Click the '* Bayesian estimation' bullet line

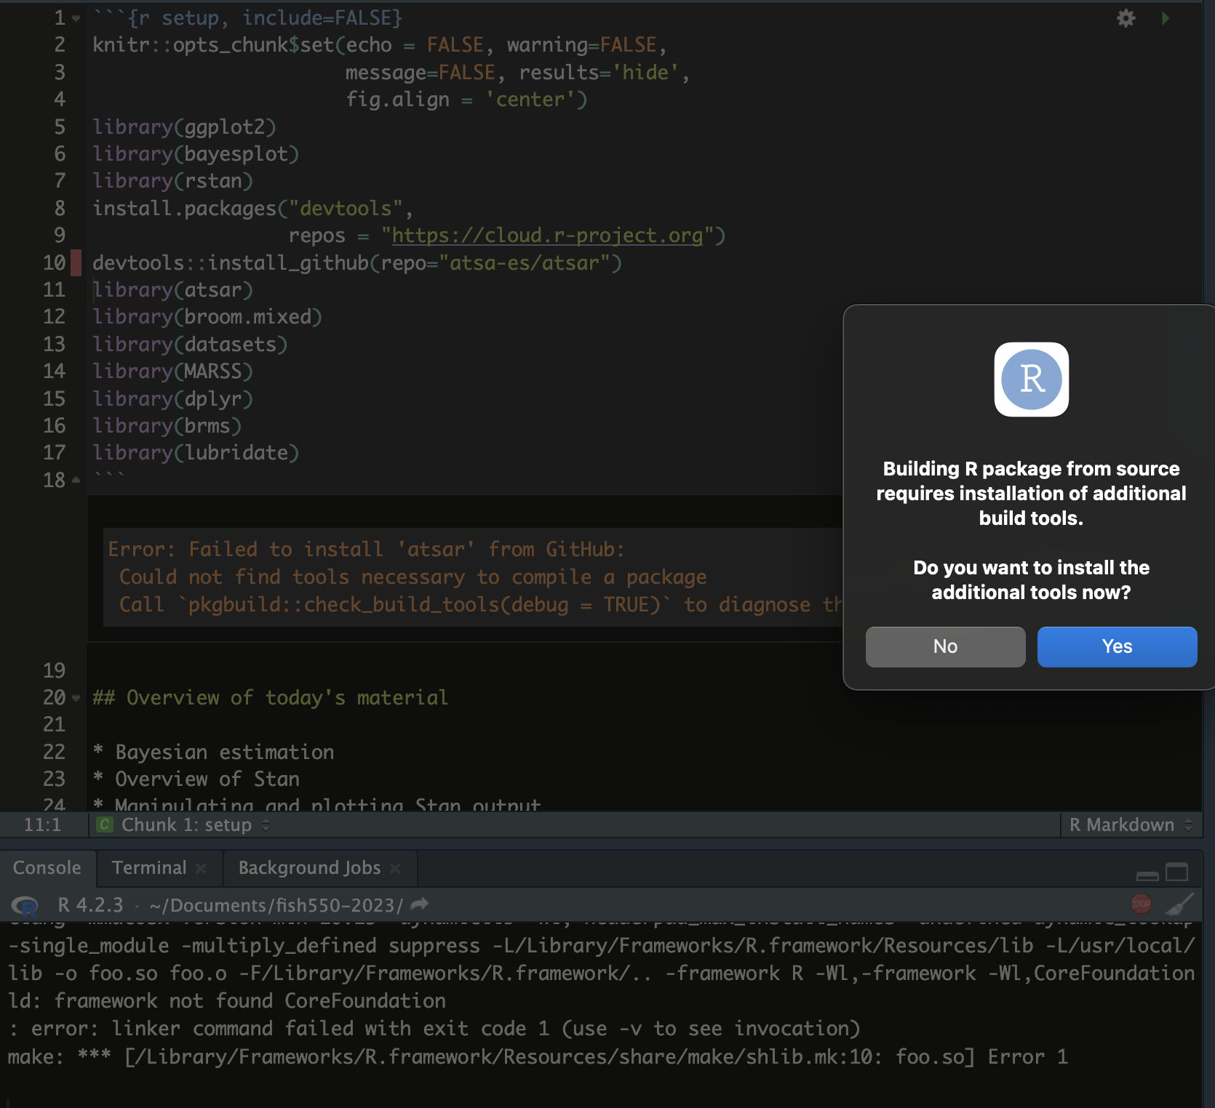[213, 752]
